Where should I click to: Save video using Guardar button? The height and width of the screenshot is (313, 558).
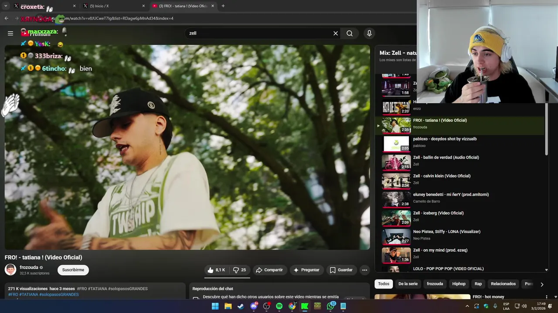[341, 270]
